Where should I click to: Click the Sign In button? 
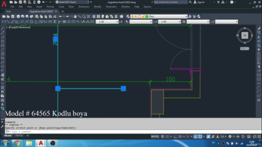pyautogui.click(x=199, y=2)
